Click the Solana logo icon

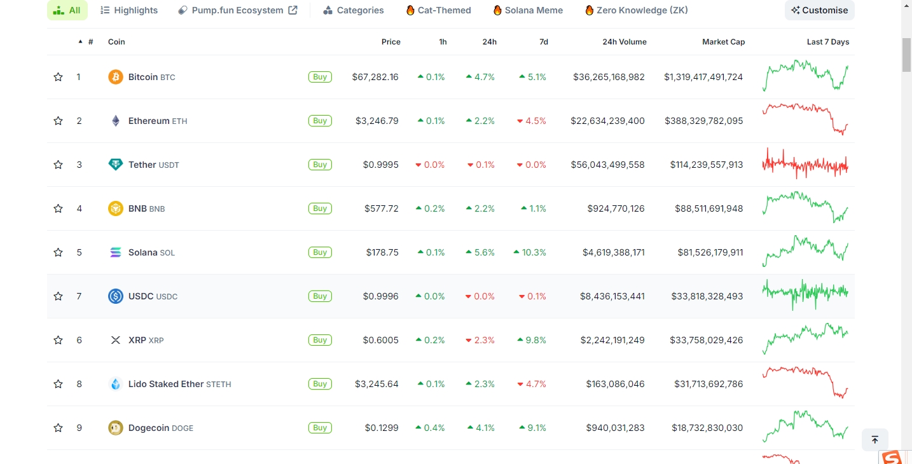[115, 252]
